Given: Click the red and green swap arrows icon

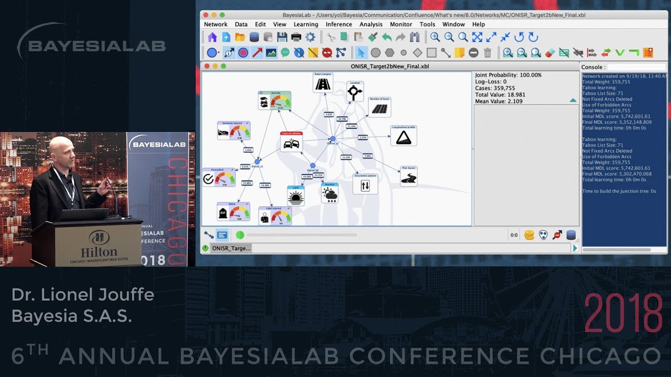Looking at the screenshot, I should click(606, 52).
